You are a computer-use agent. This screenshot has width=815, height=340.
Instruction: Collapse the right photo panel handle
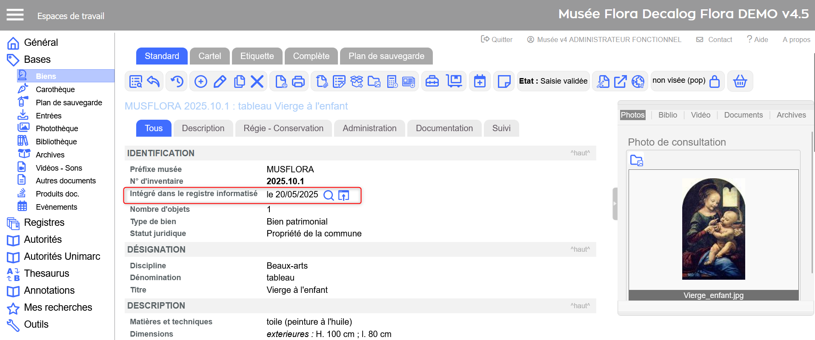coord(615,204)
